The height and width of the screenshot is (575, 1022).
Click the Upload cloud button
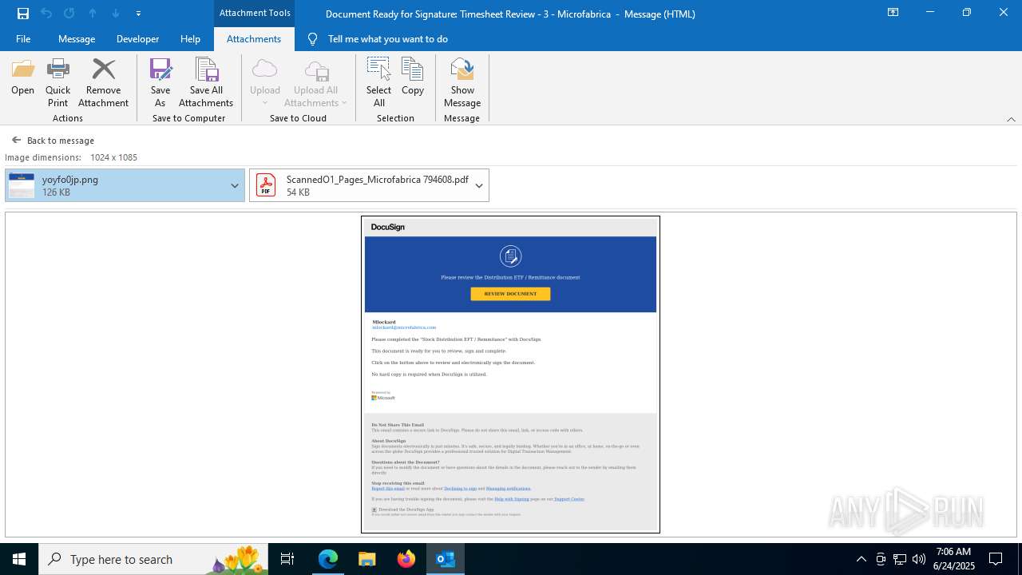pos(265,83)
